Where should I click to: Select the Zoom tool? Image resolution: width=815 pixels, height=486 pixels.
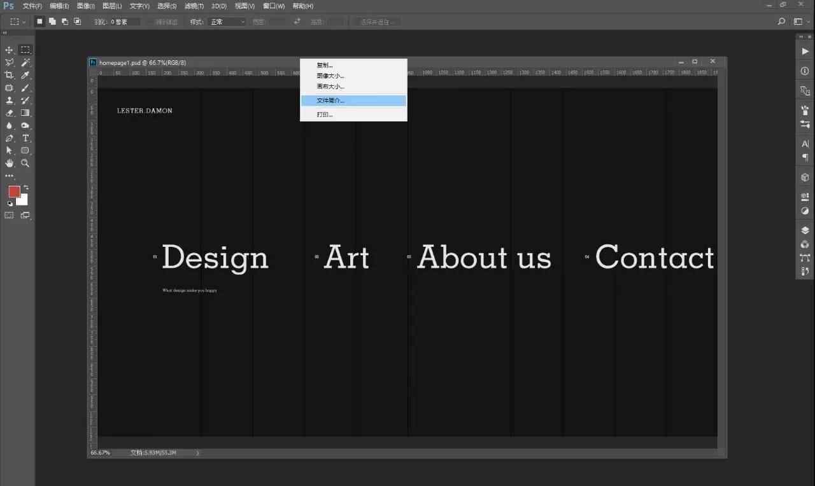point(25,163)
